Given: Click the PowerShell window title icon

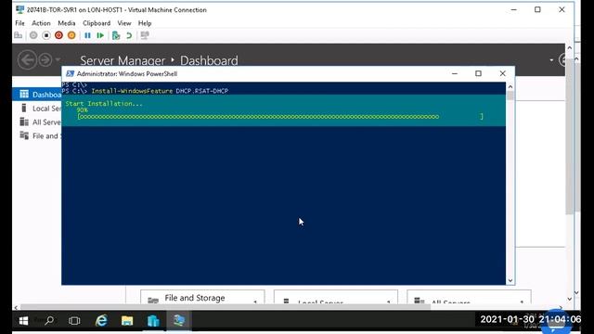Looking at the screenshot, I should click(71, 73).
